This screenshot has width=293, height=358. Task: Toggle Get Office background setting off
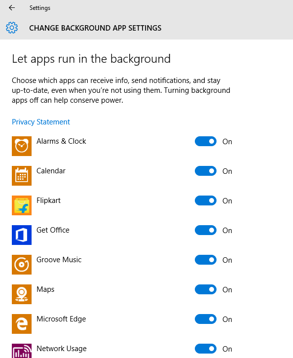pyautogui.click(x=206, y=230)
